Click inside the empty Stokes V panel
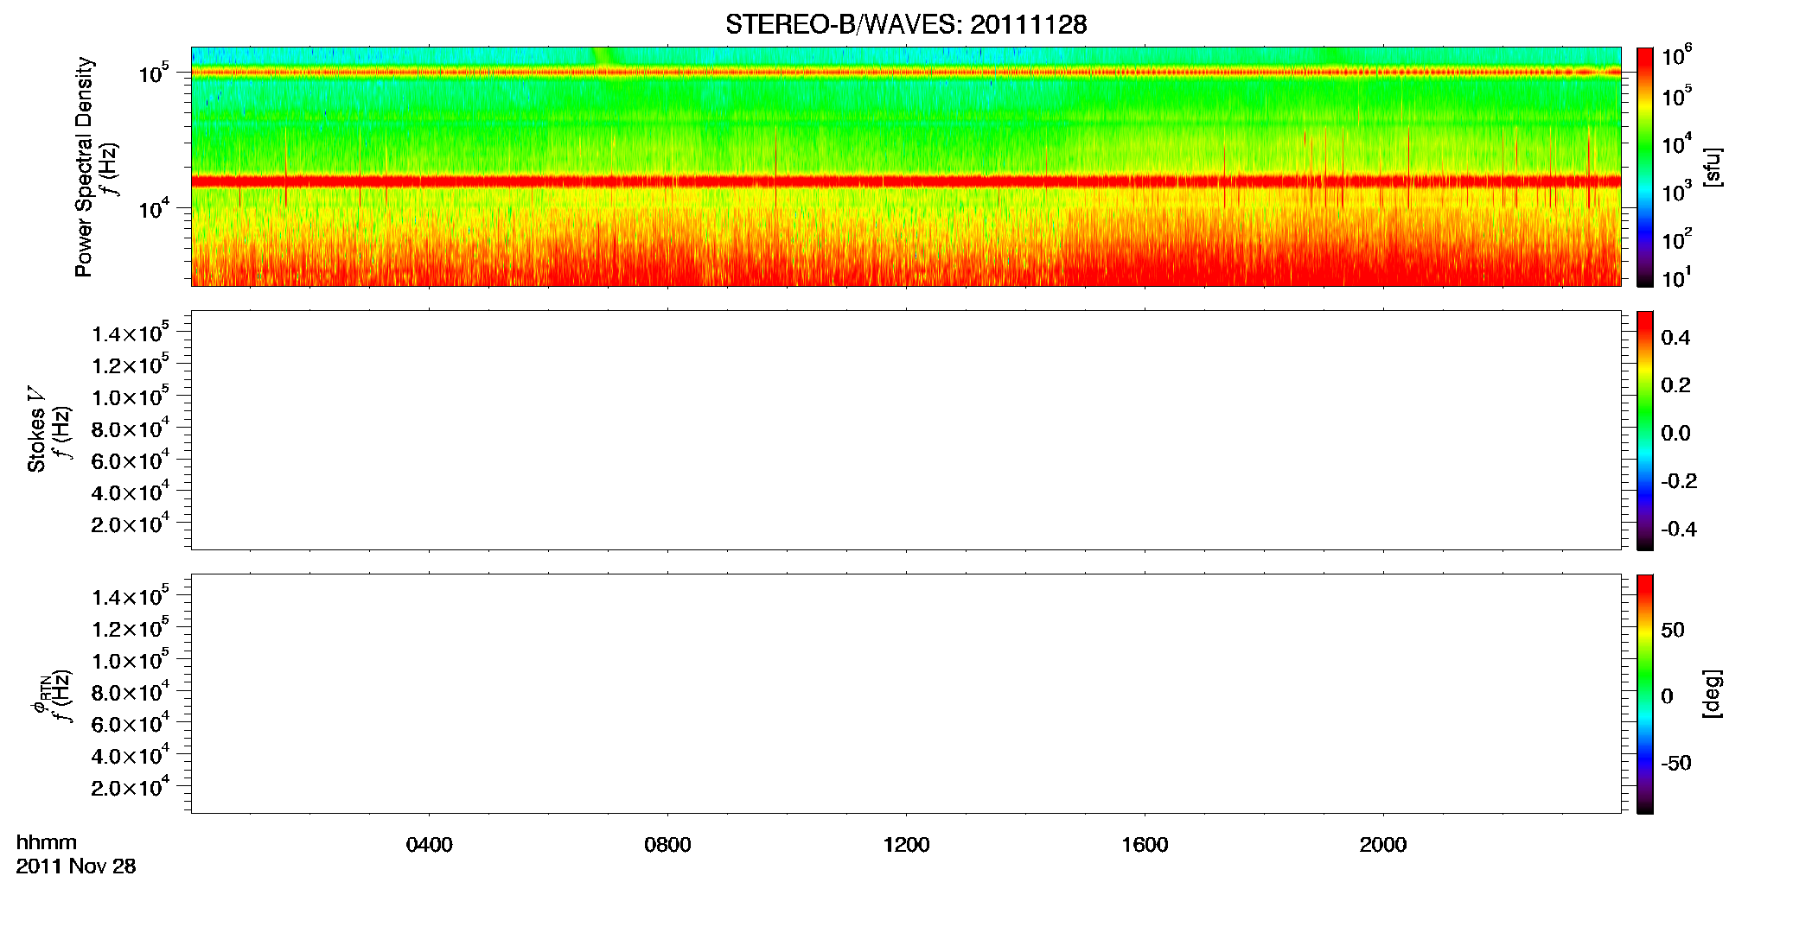Viewport: 1812px width, 933px height. click(x=906, y=430)
